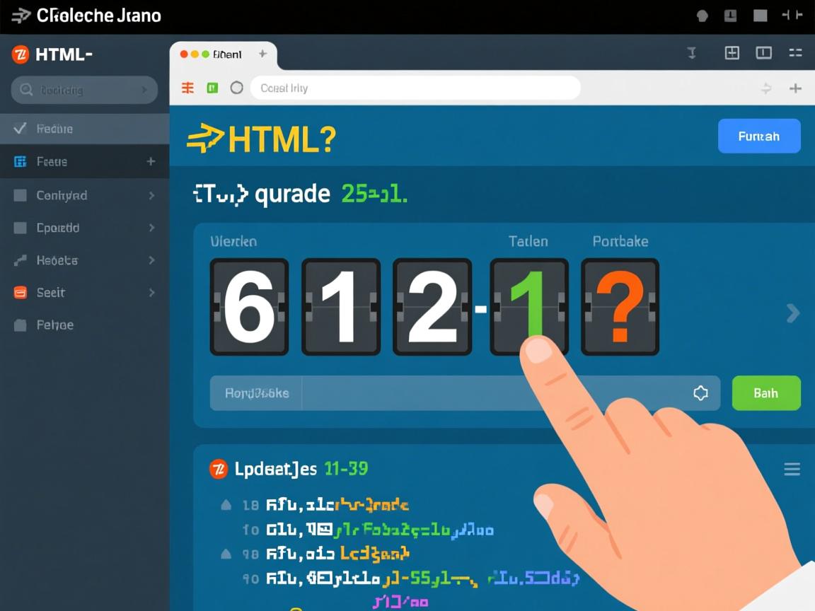Click the orange grid icon in browser toolbar
This screenshot has width=815, height=611.
pos(187,88)
